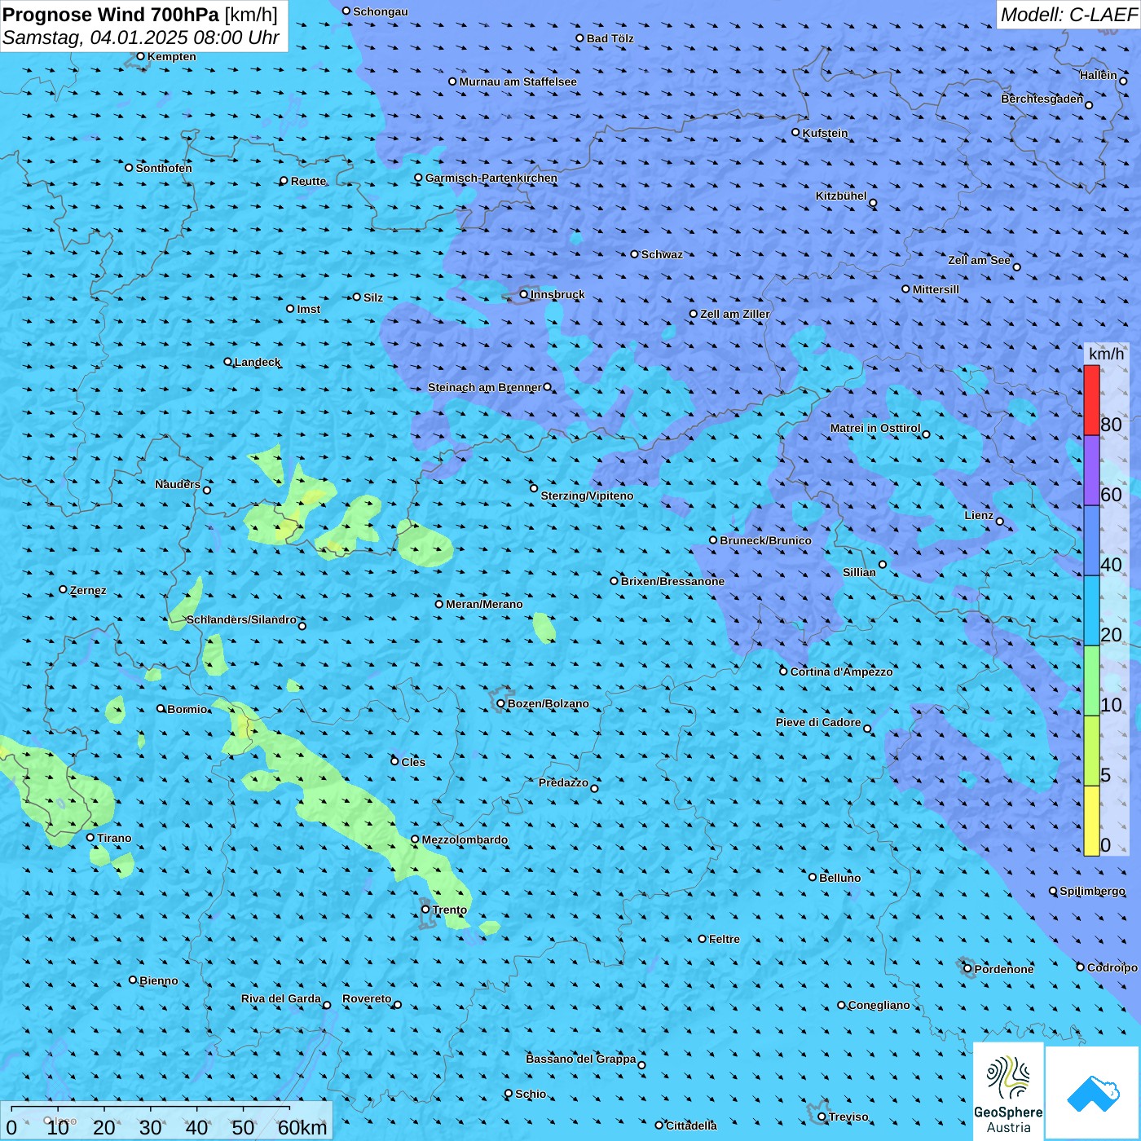
Task: Click the 'Silz' label
Action: tap(372, 297)
